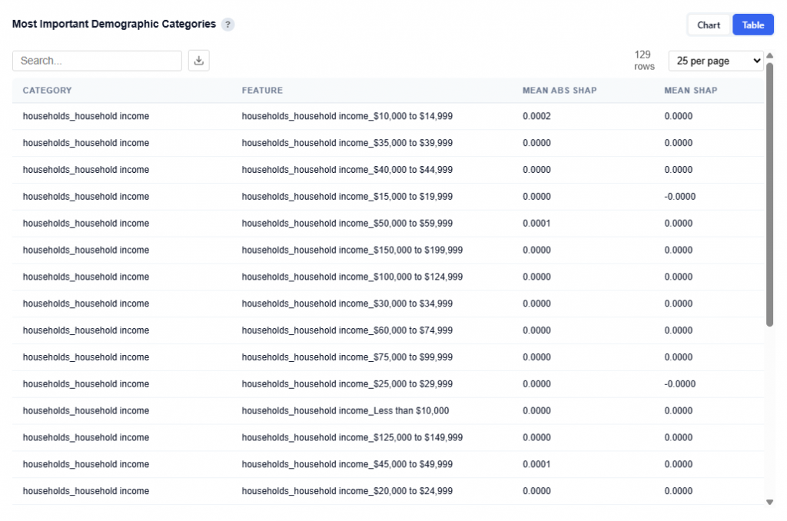Click the 129 rows count label

(x=643, y=61)
